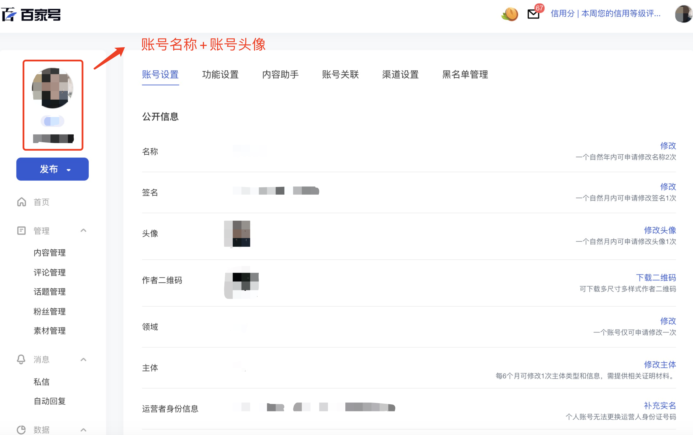Click the orange fruit icon in header
This screenshot has width=693, height=435.
tap(510, 14)
